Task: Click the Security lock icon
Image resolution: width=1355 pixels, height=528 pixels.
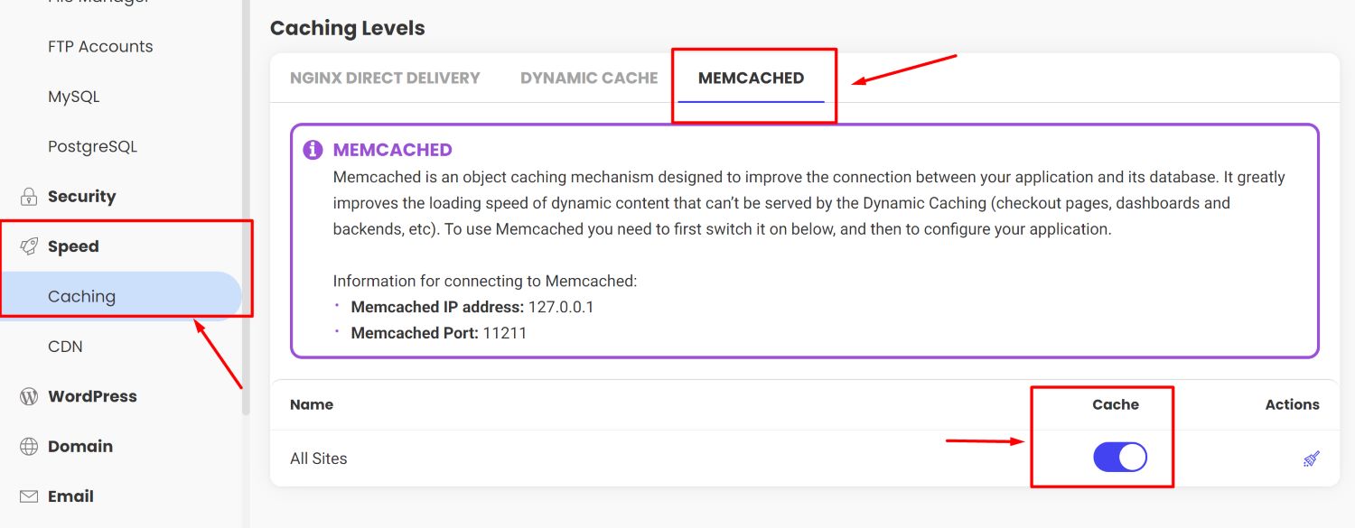Action: click(29, 197)
